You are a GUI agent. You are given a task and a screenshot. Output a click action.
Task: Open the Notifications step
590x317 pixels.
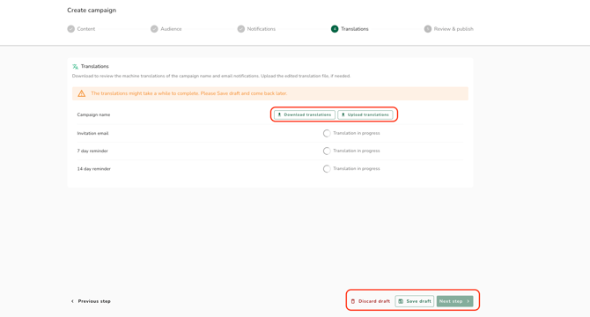[x=256, y=29]
